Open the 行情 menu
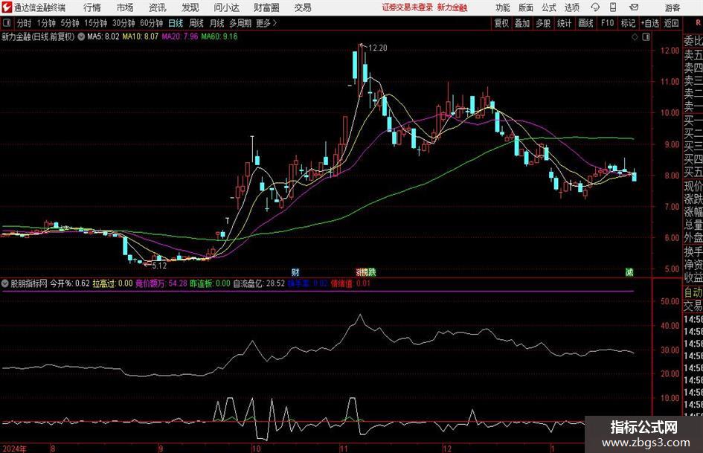 (92, 7)
